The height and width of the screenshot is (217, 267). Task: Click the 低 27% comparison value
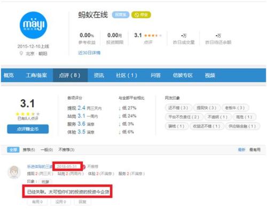point(127,108)
